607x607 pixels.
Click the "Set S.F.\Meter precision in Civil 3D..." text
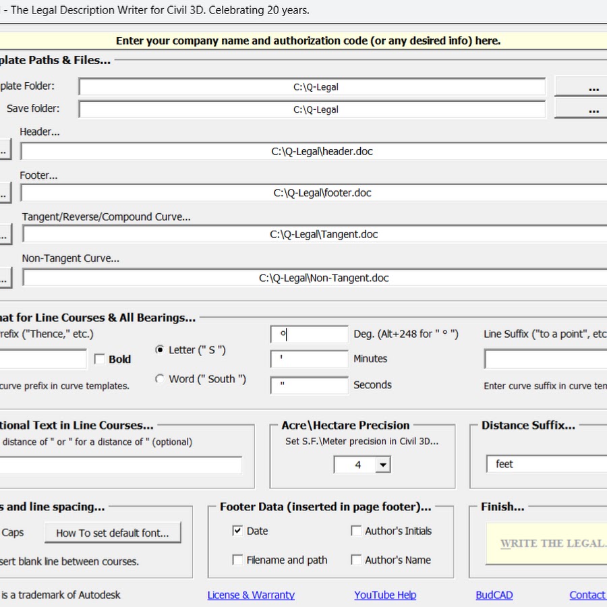(x=362, y=441)
